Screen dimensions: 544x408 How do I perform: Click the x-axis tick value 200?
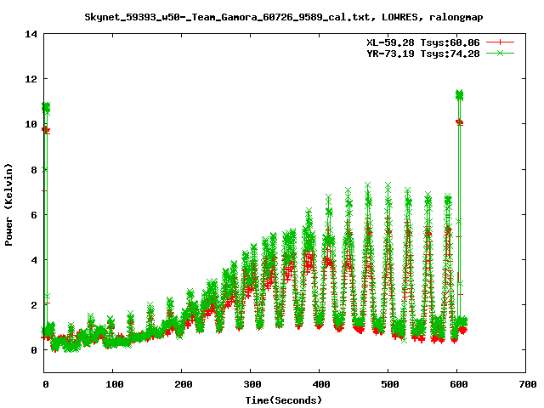tap(183, 384)
